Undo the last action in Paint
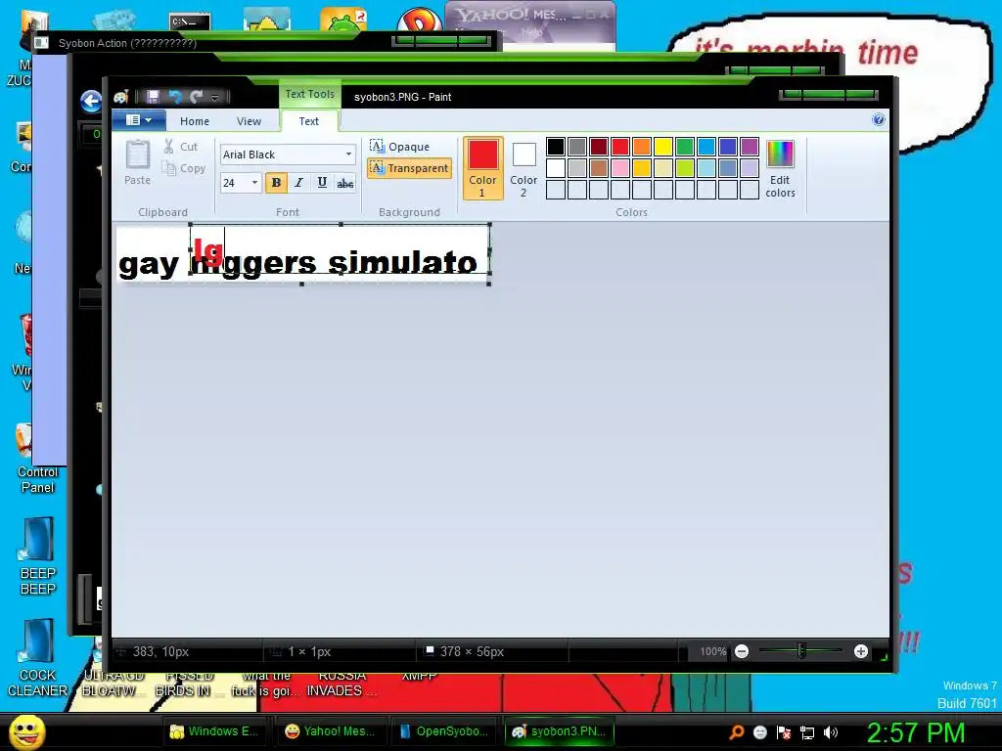 tap(175, 97)
